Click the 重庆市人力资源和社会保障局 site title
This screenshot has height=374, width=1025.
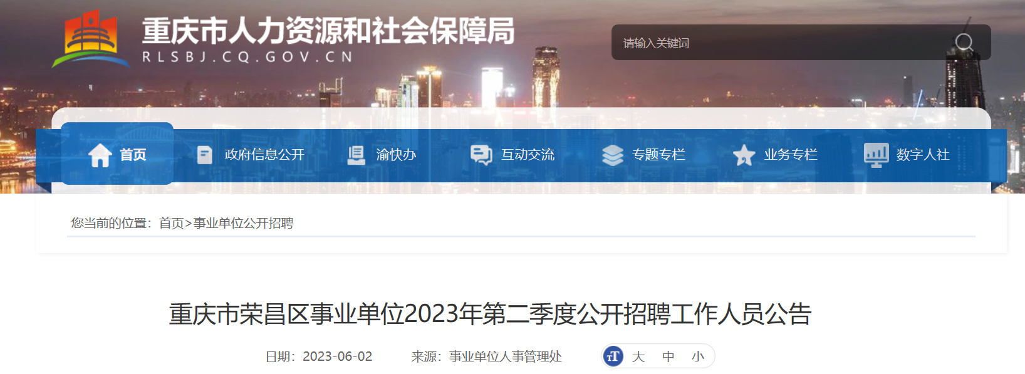(328, 31)
